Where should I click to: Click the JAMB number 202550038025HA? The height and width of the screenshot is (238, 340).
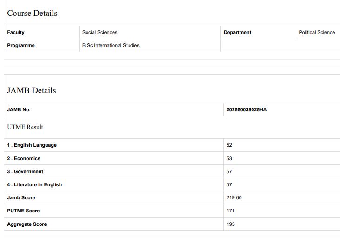[247, 110]
